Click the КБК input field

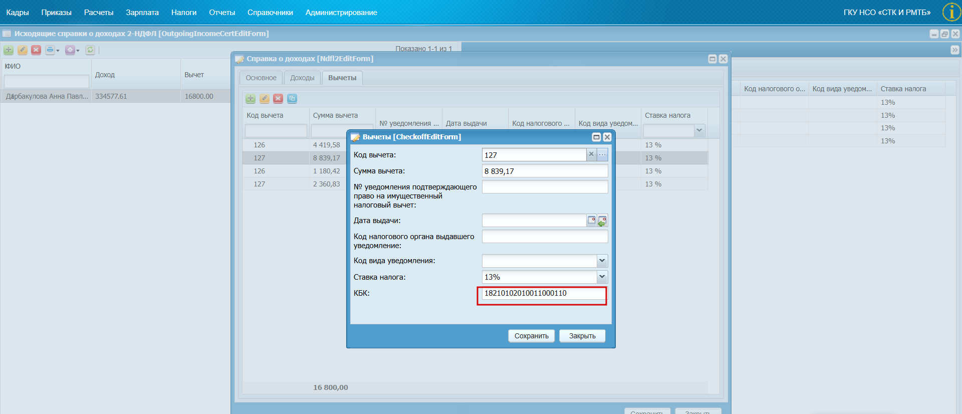click(x=545, y=293)
